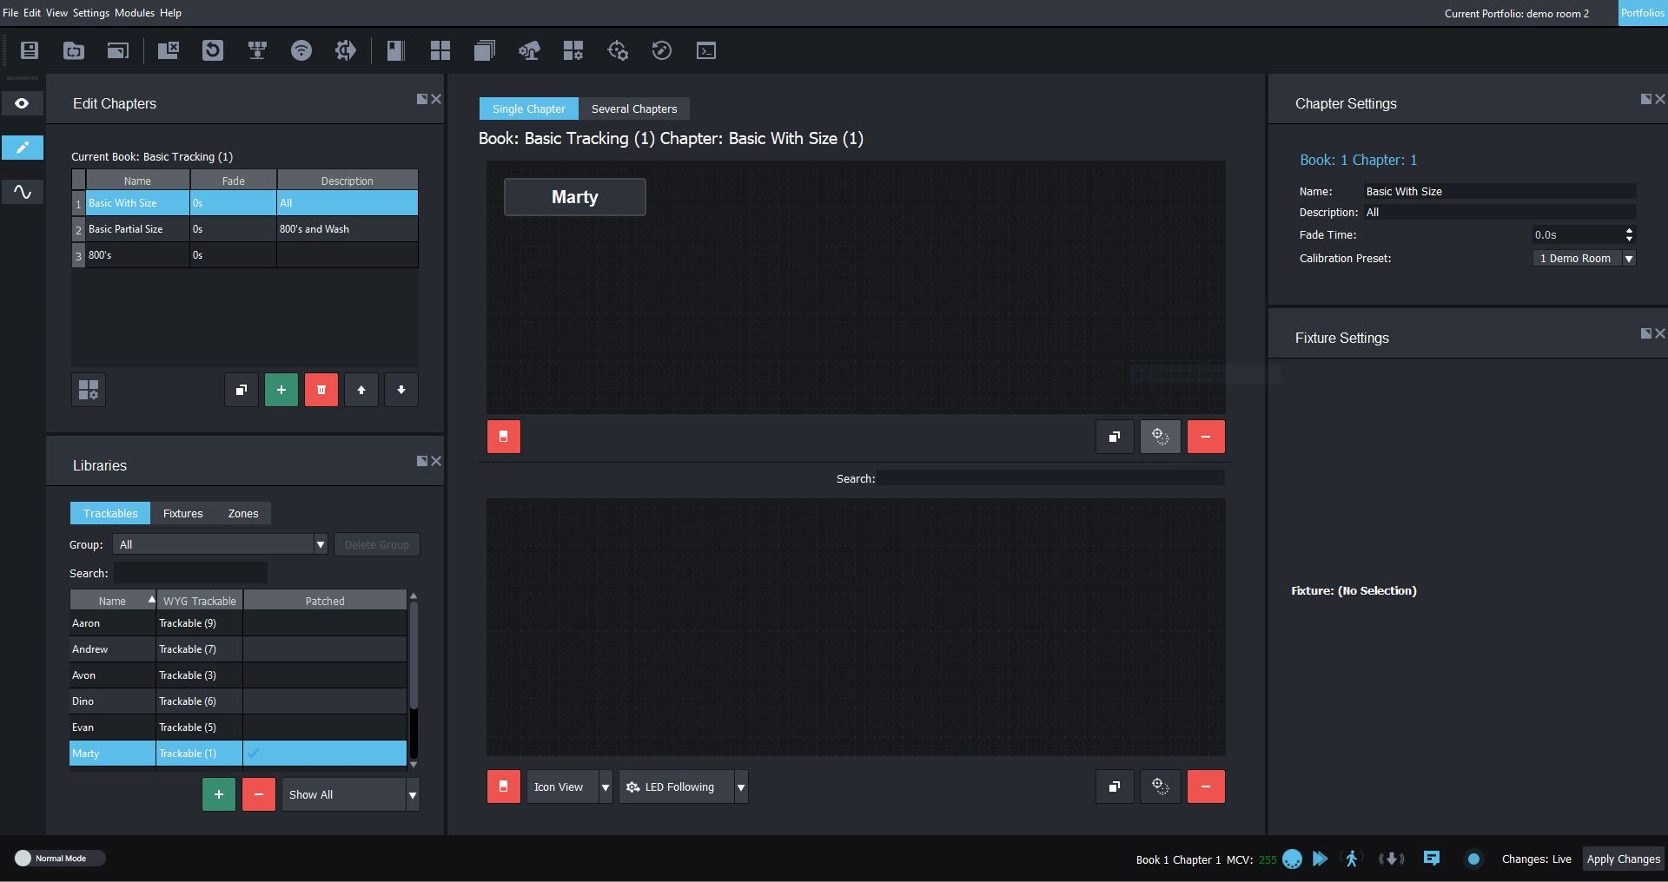Switch to the Several Chapters tab
Screen dimensions: 1668x882
point(634,109)
